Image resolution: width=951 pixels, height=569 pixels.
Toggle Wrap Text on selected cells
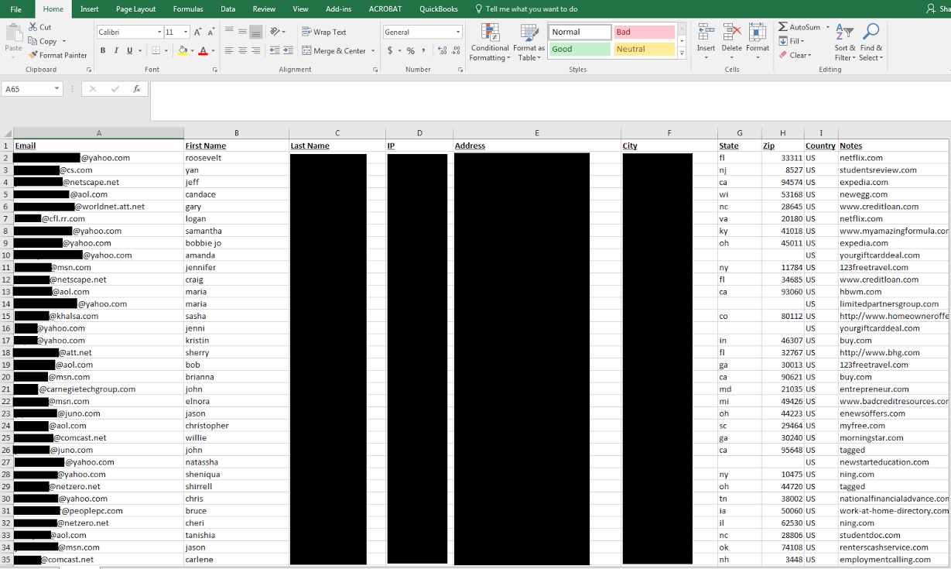coord(324,32)
